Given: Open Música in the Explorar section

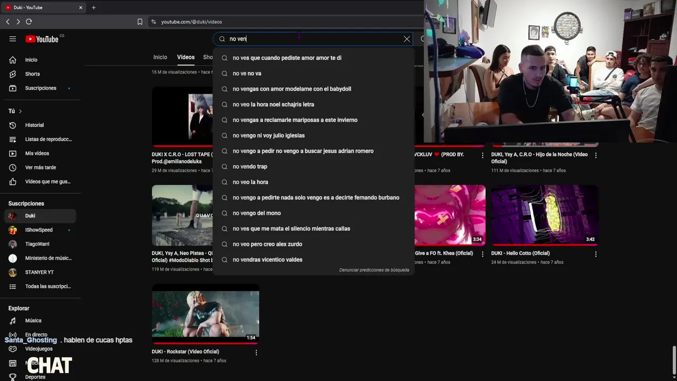Looking at the screenshot, I should [40, 321].
